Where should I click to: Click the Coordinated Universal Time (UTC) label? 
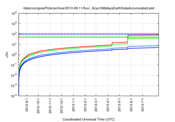pos(89,119)
